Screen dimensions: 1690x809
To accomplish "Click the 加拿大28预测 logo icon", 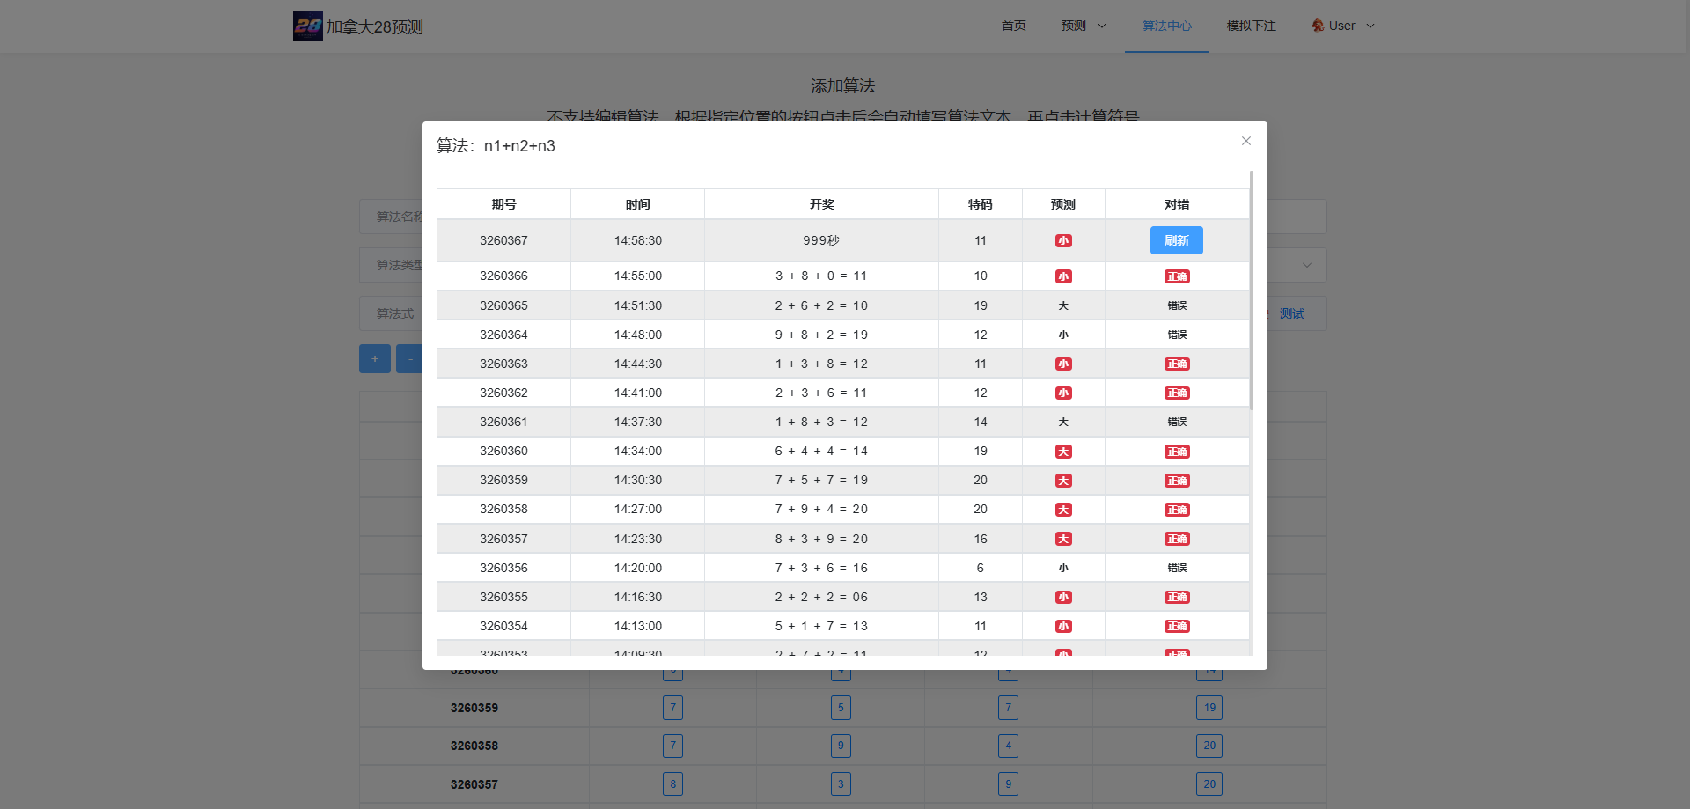I will pos(308,26).
